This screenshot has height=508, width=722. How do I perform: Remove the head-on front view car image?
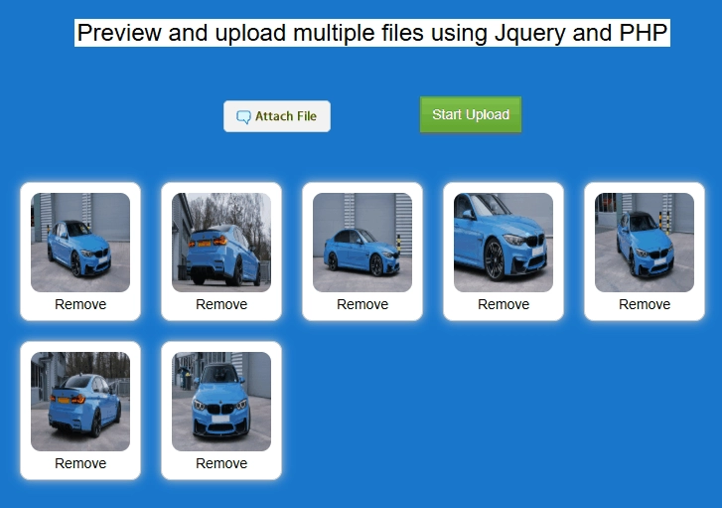221,463
